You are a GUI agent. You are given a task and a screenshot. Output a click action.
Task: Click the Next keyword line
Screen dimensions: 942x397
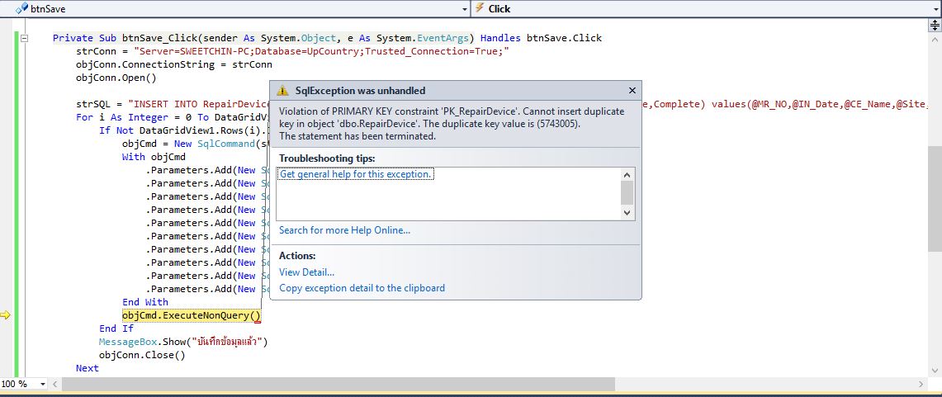[x=88, y=368]
